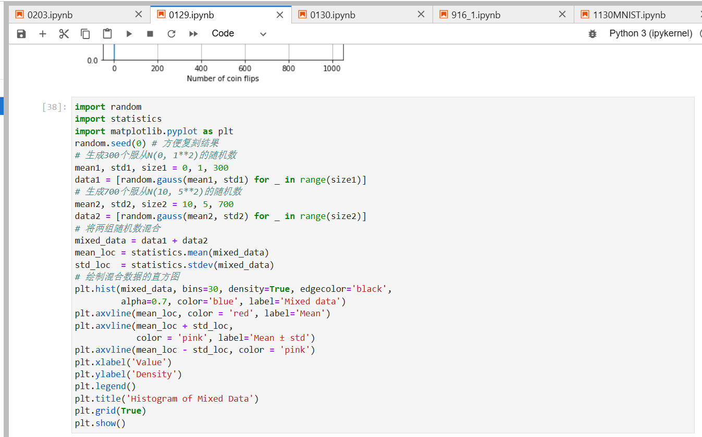Click the data1 list comprehension line

221,179
